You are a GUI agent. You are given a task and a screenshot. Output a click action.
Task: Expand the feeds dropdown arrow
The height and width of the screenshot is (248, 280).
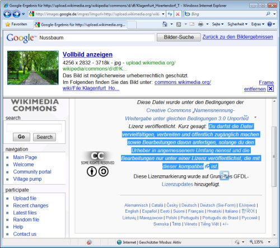coord(185,24)
